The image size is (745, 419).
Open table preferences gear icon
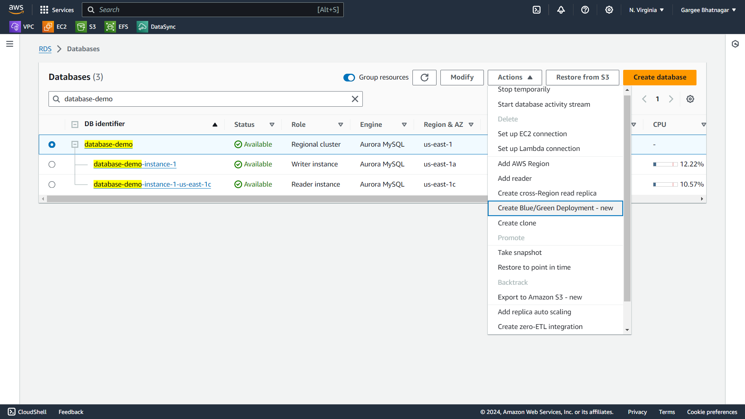pyautogui.click(x=690, y=99)
